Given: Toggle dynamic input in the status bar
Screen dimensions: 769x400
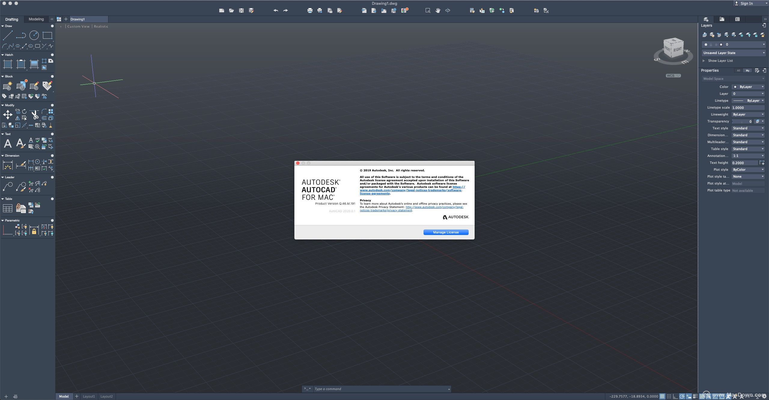Looking at the screenshot, I should [688, 396].
